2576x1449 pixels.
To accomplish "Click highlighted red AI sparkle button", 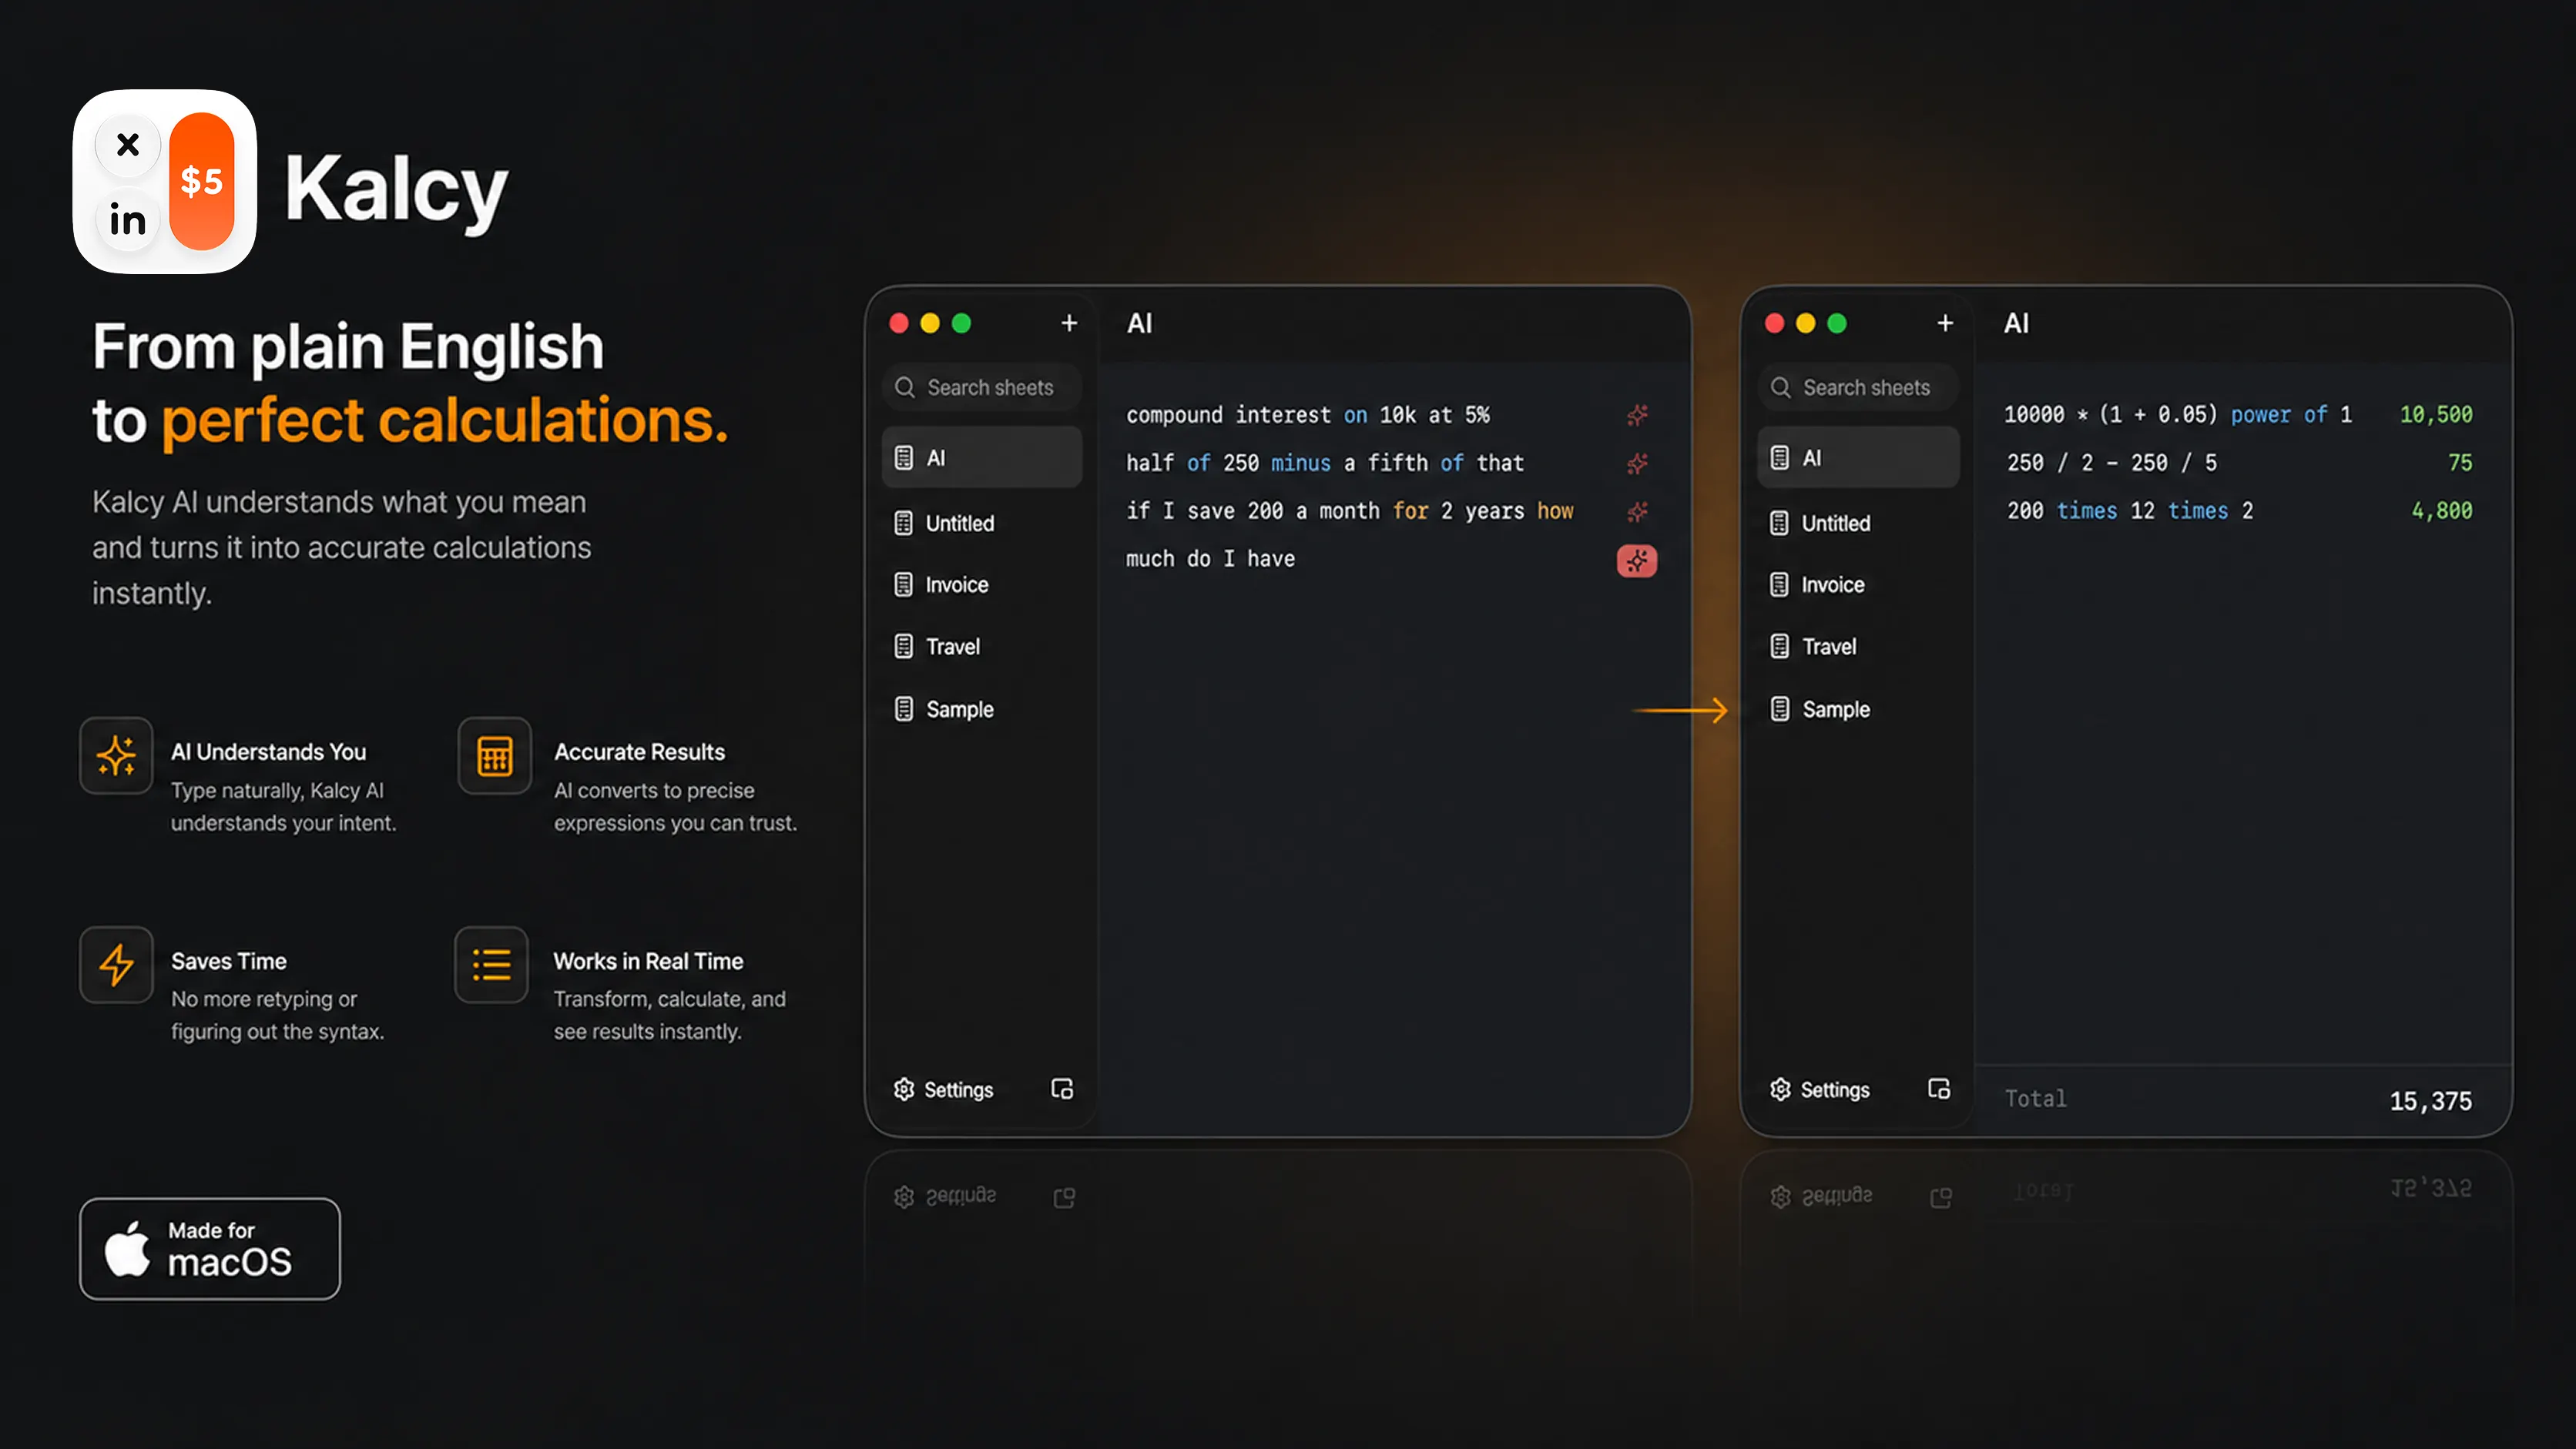I will [1637, 561].
